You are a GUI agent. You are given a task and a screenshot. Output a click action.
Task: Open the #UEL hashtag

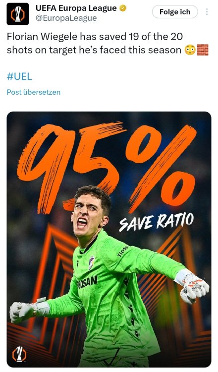click(19, 76)
